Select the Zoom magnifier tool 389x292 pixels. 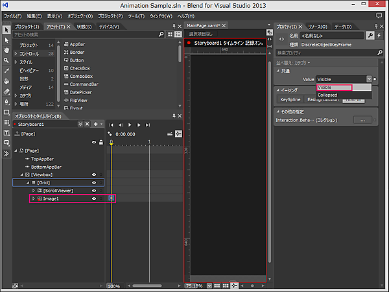click(6, 60)
